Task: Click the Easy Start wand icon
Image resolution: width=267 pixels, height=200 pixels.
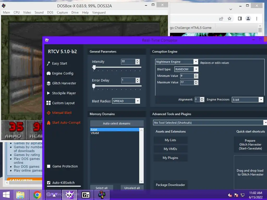Action: [48, 64]
